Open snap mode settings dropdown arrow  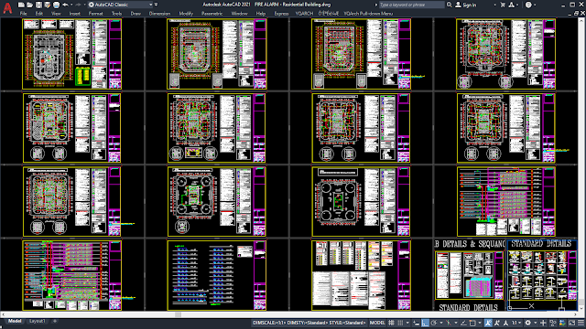407,323
